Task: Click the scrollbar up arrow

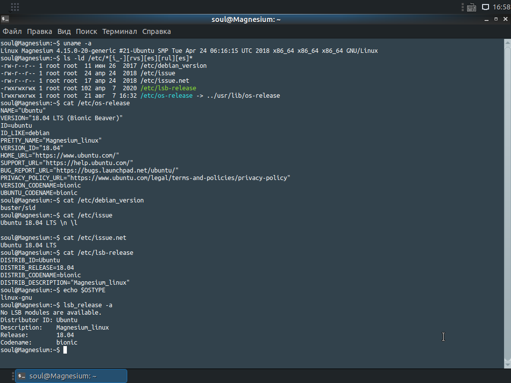Action: (508, 42)
